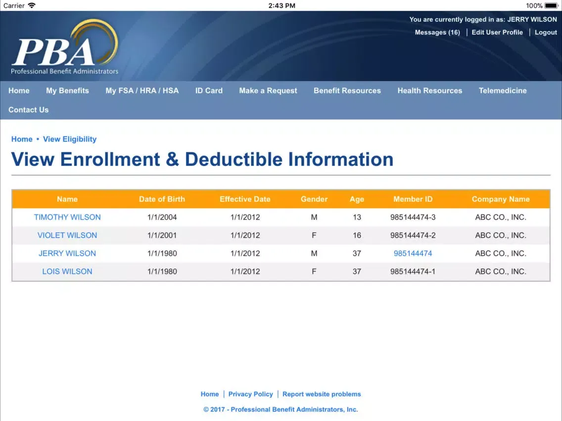This screenshot has height=421, width=562.
Task: Tap the Wi-Fi status icon
Action: tap(32, 5)
